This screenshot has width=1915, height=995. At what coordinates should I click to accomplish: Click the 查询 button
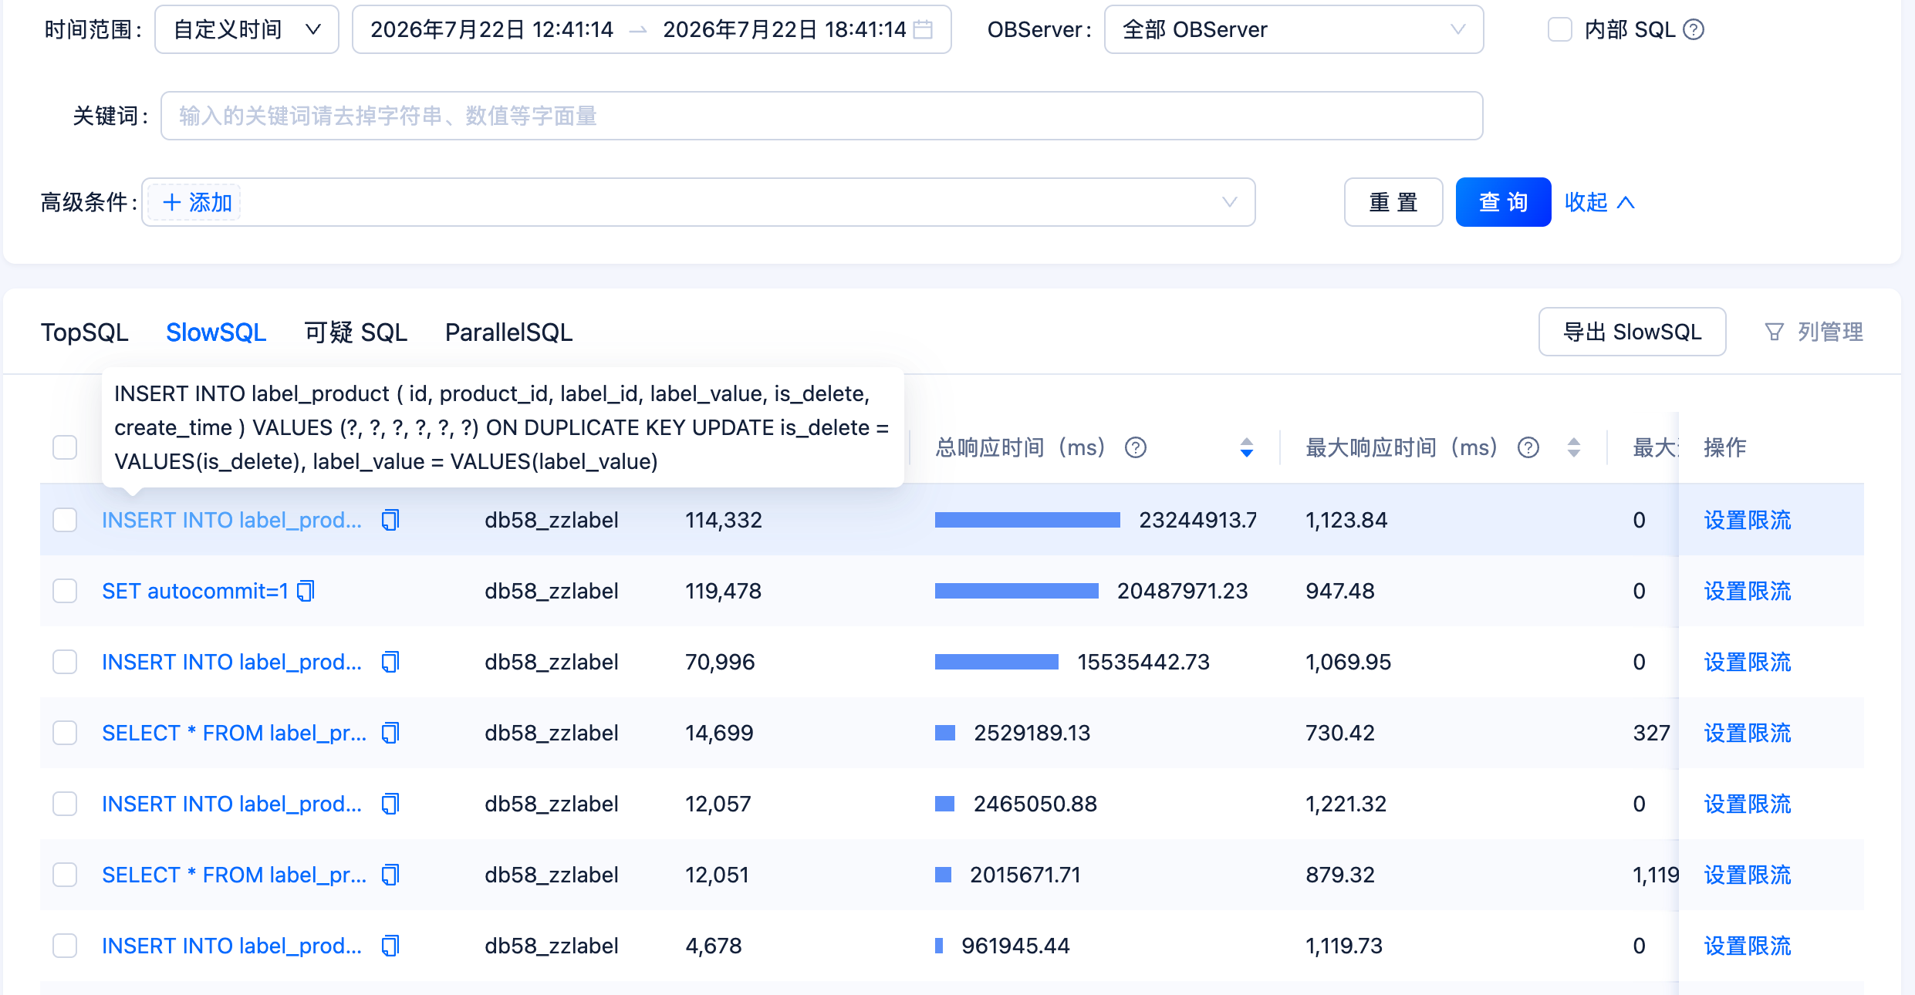(x=1503, y=202)
